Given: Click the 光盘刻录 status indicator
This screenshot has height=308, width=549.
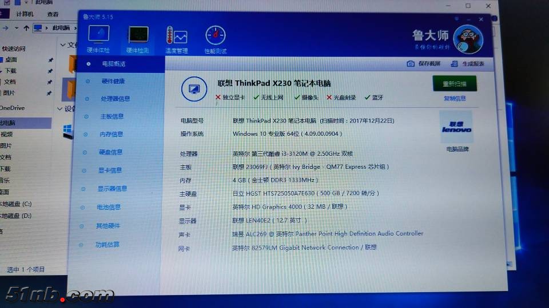Looking at the screenshot, I should pos(341,98).
